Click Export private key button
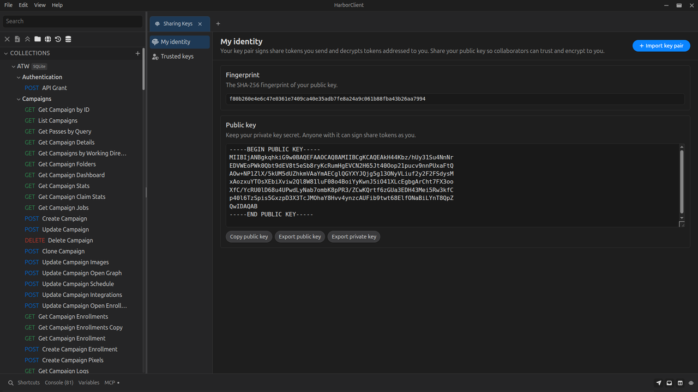 click(354, 237)
